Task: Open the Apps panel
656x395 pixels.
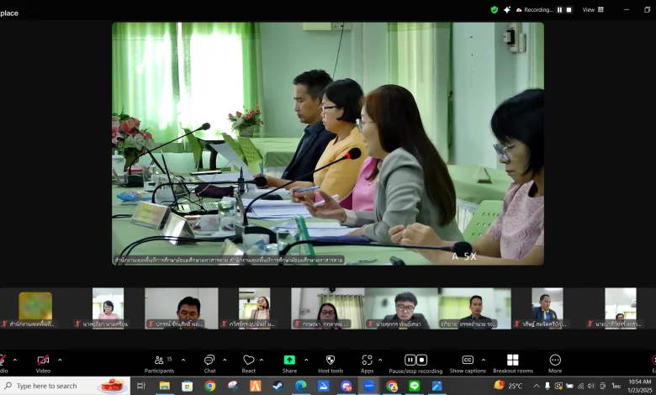Action: coord(367,364)
